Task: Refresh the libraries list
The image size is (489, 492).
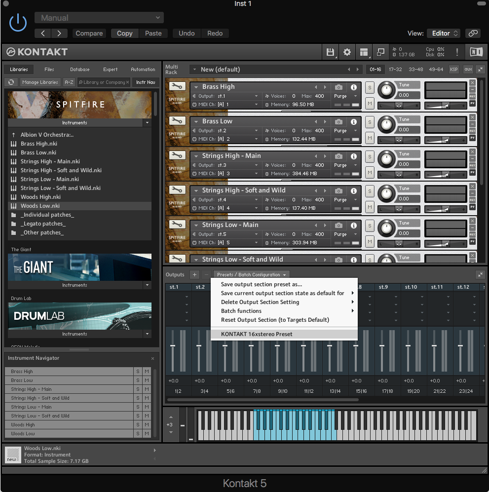Action: [11, 82]
